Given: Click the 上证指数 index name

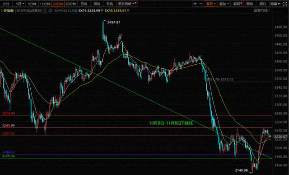Looking at the screenshot, I should click(7, 11).
